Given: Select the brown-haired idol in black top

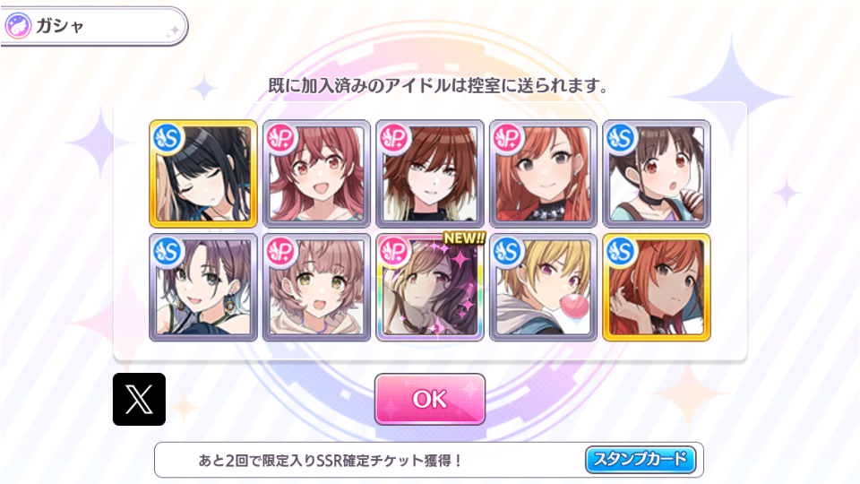Looking at the screenshot, I should 429,173.
